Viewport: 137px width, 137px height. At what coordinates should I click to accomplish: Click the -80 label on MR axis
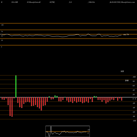(x=134, y=116)
